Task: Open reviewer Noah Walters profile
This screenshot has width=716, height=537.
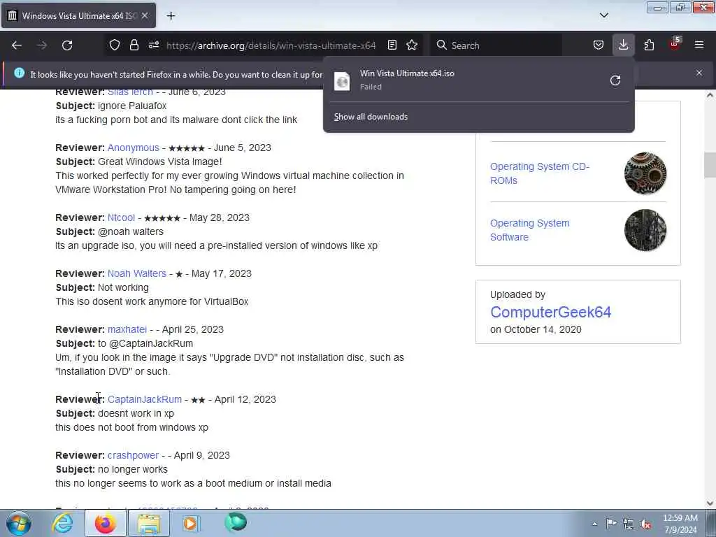Action: coord(137,273)
